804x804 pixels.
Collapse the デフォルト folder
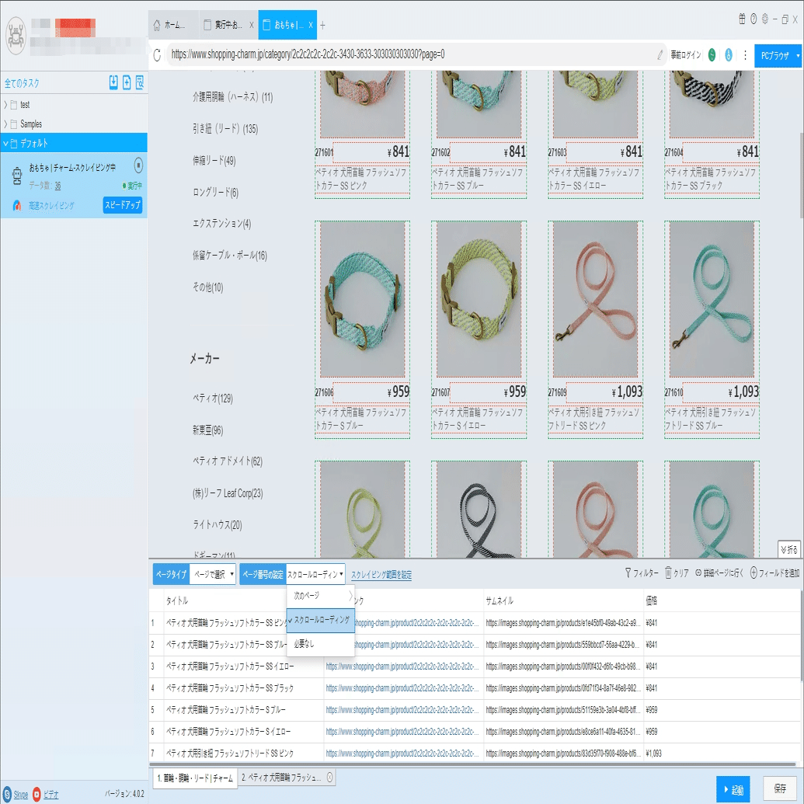(5, 143)
